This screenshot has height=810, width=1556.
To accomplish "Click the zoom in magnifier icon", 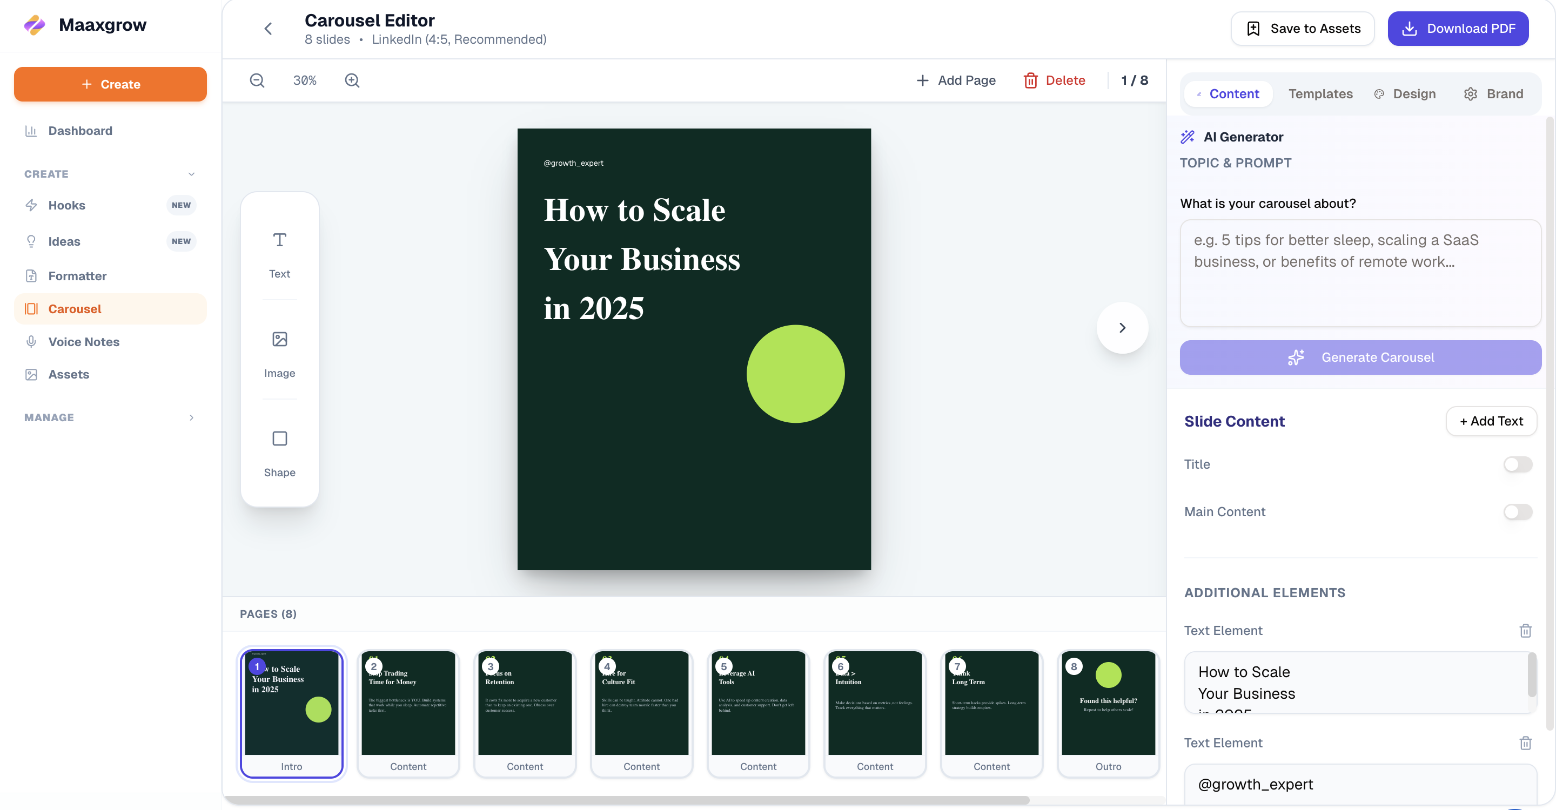I will pyautogui.click(x=352, y=80).
